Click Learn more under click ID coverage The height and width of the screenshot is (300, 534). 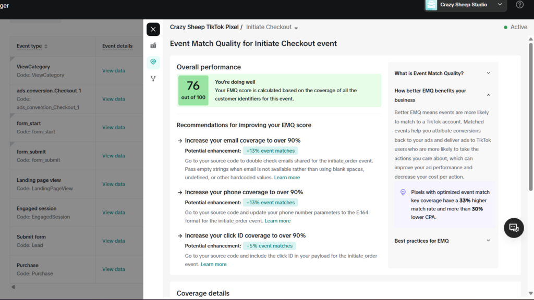pos(213,264)
